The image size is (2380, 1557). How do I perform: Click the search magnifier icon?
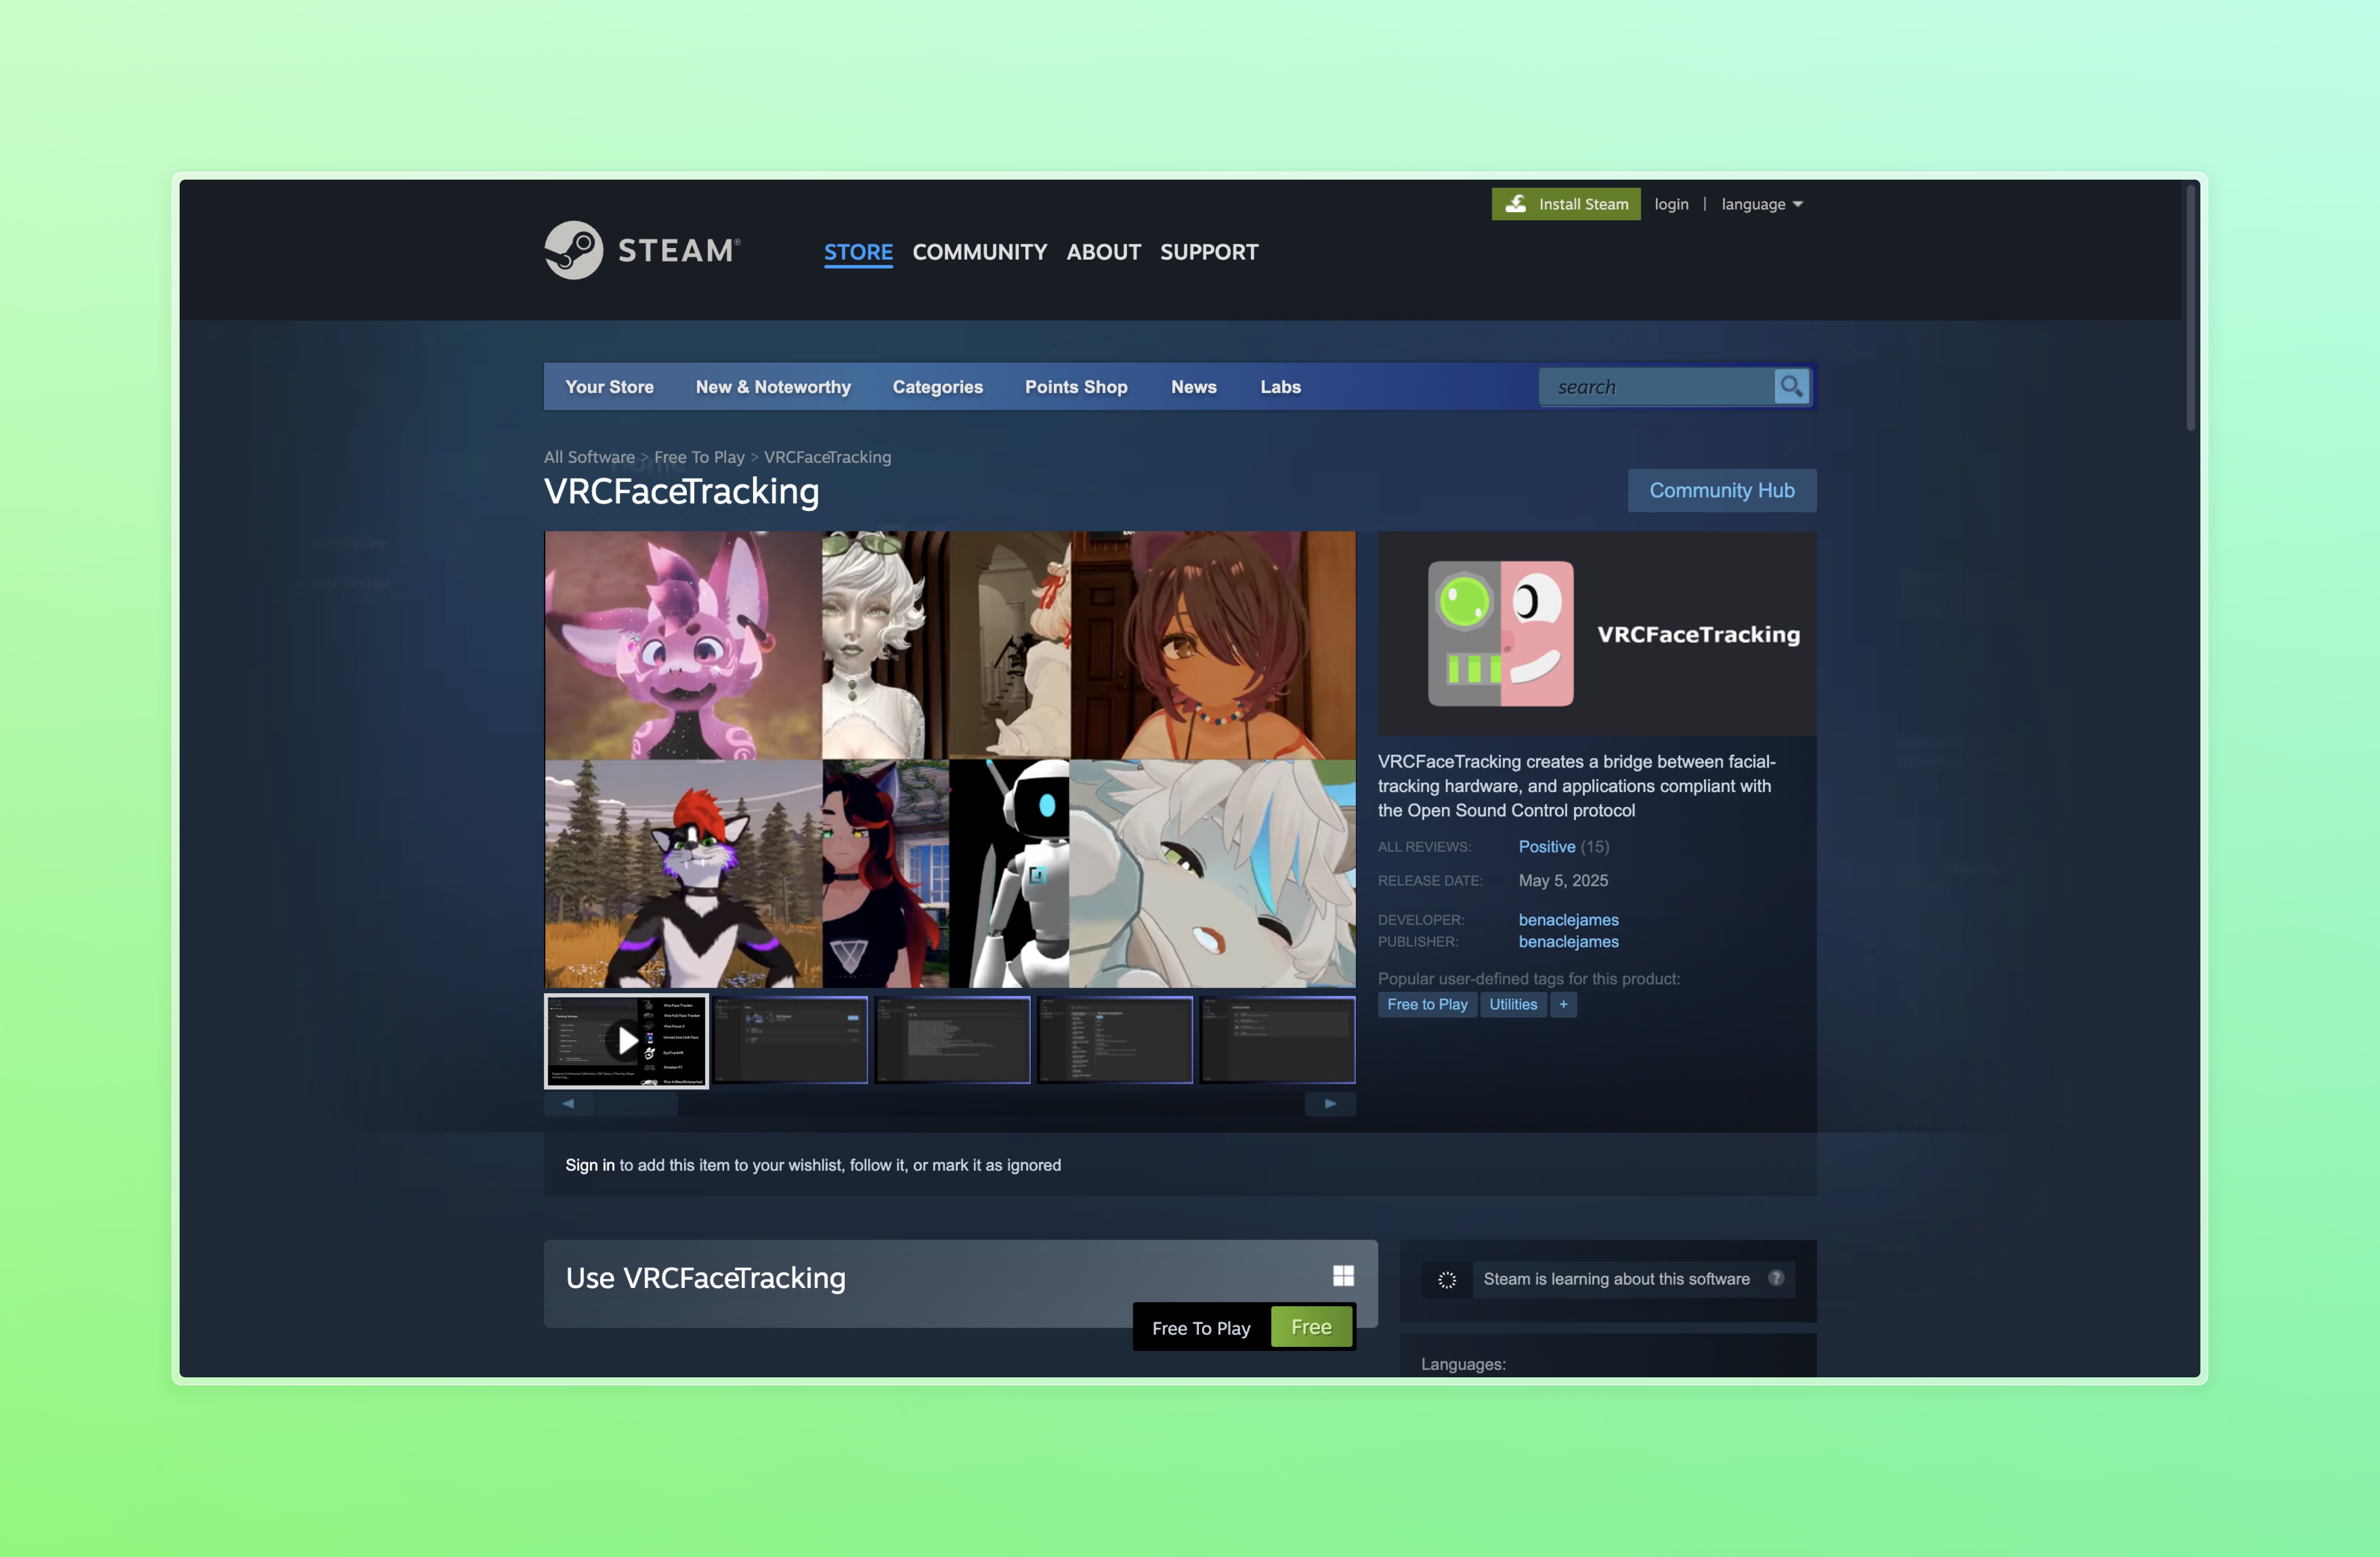tap(1791, 387)
